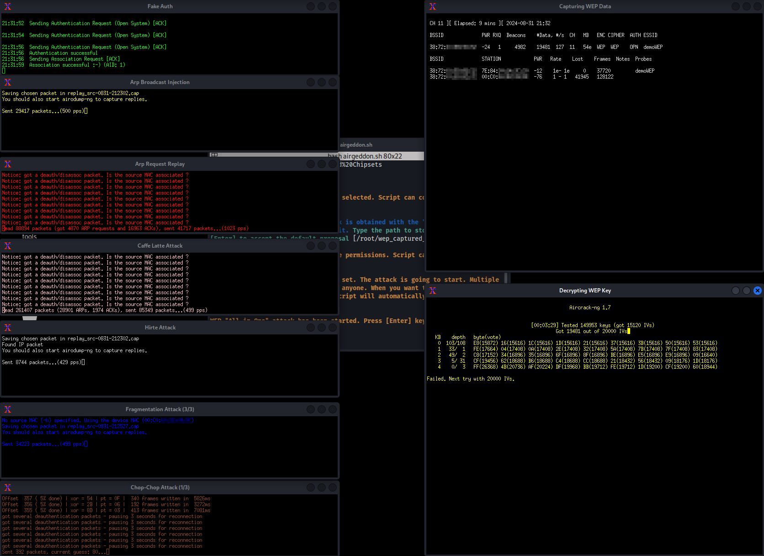Click the airgeddon.sh window title
Viewport: 764px width, 556px height.
(356, 145)
